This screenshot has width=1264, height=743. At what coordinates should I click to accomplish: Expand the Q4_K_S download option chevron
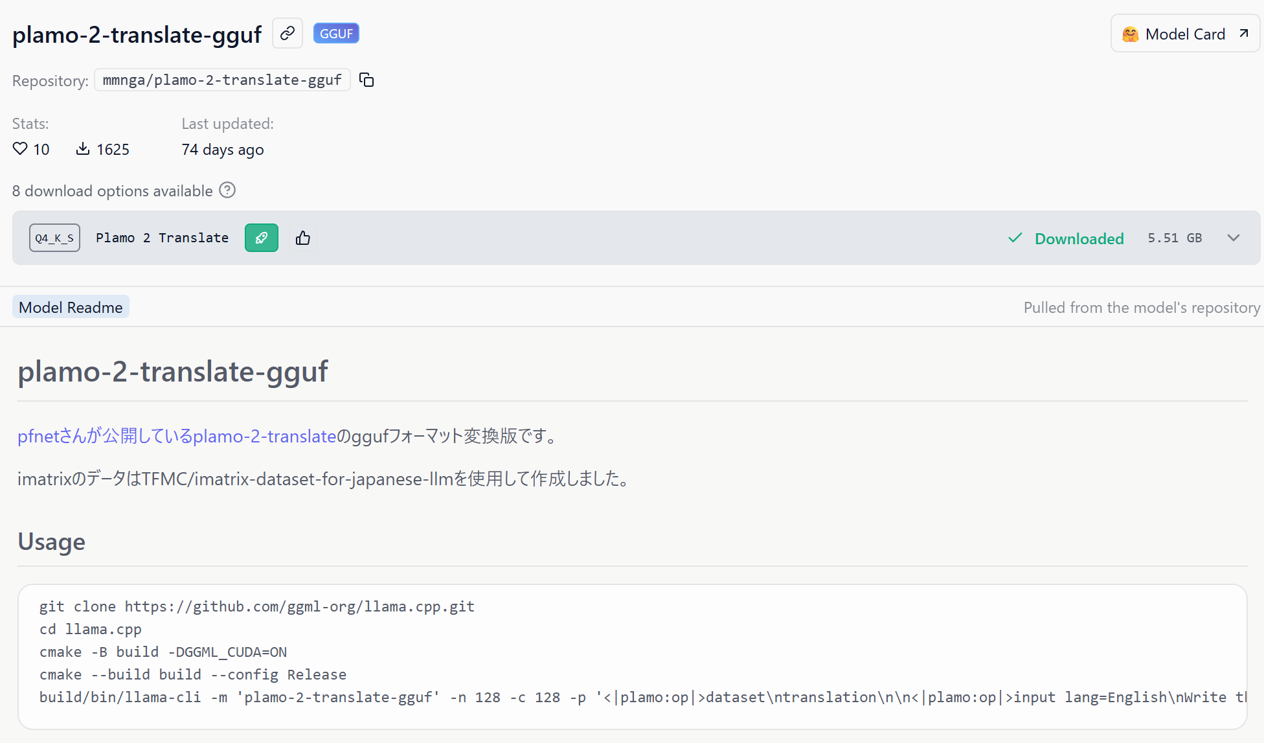click(x=1234, y=238)
